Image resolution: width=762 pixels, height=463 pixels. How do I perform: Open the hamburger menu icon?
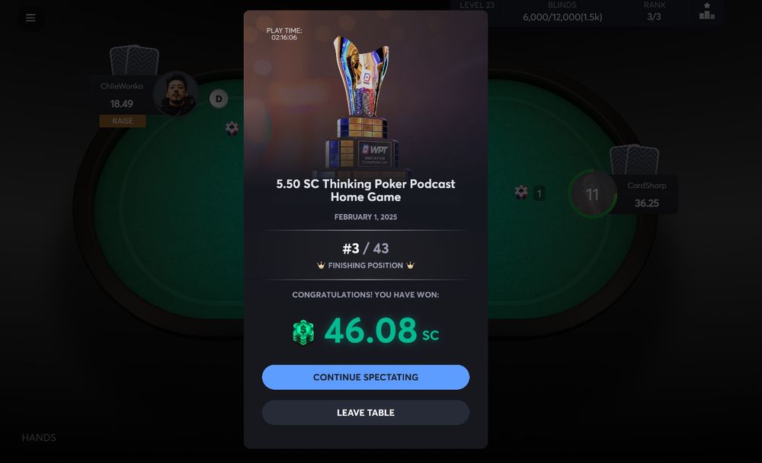(x=30, y=18)
